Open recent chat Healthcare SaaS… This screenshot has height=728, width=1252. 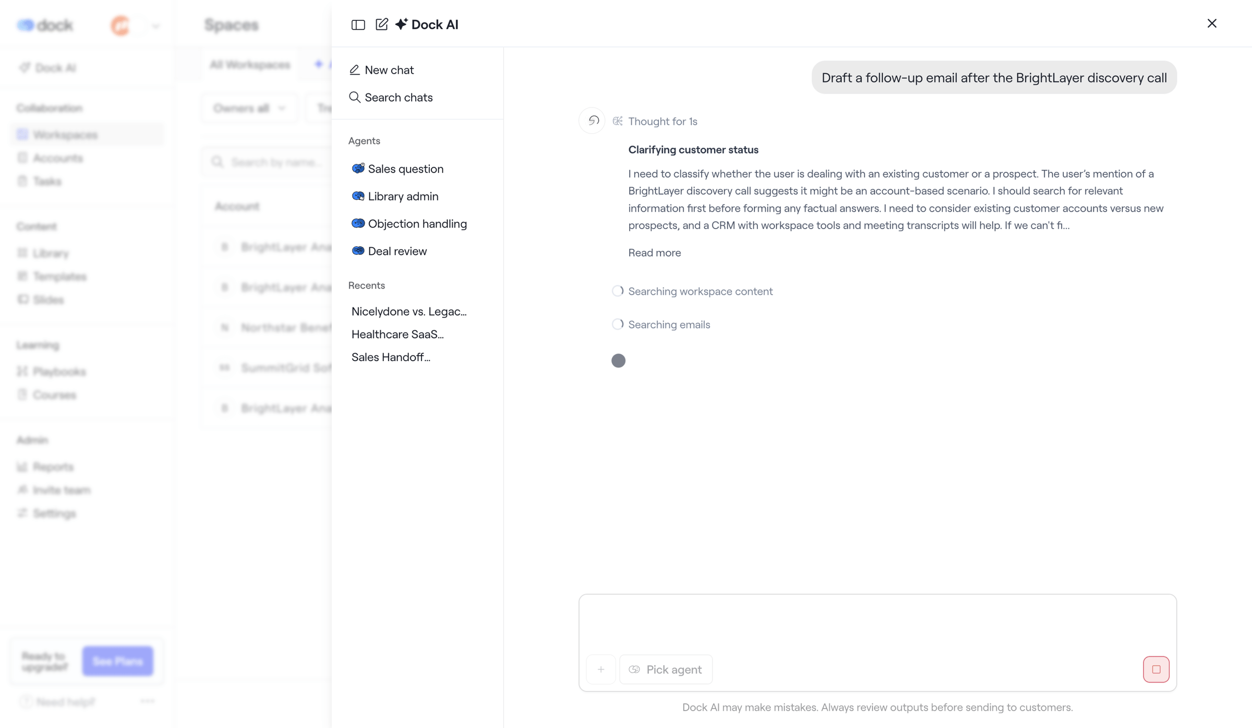[398, 335]
